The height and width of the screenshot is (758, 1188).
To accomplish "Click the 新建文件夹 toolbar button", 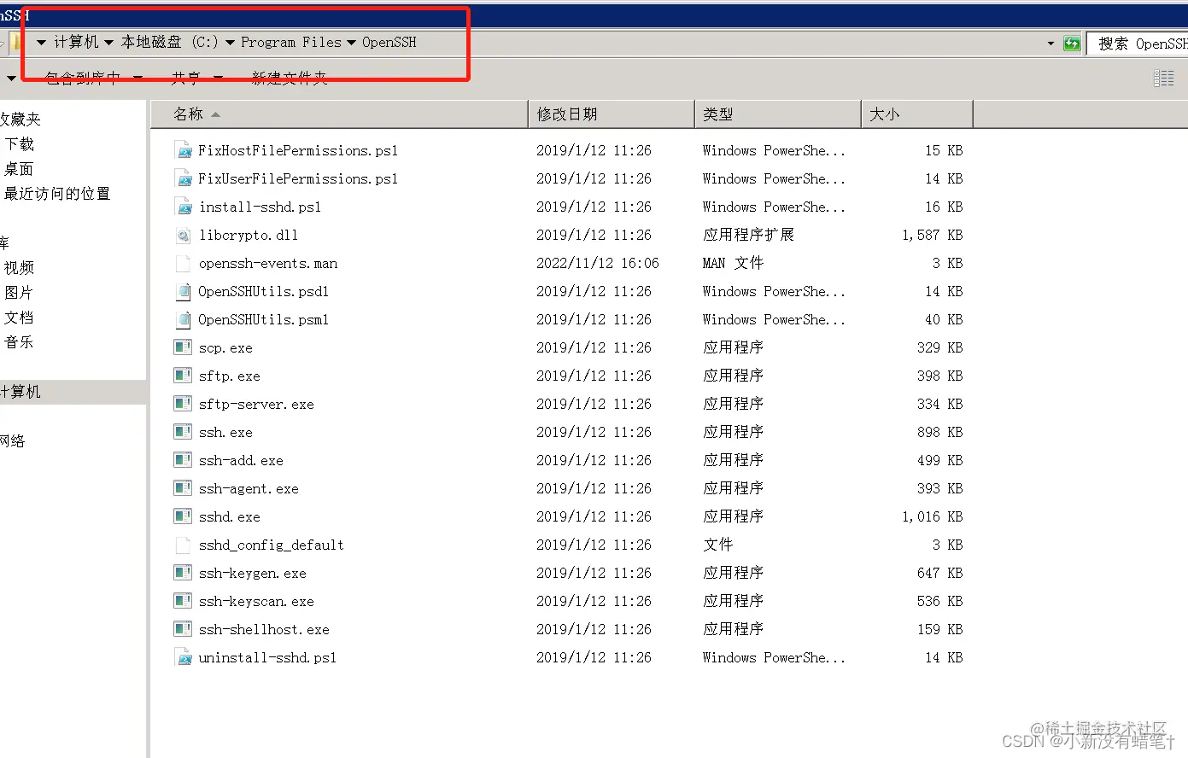I will coord(290,79).
